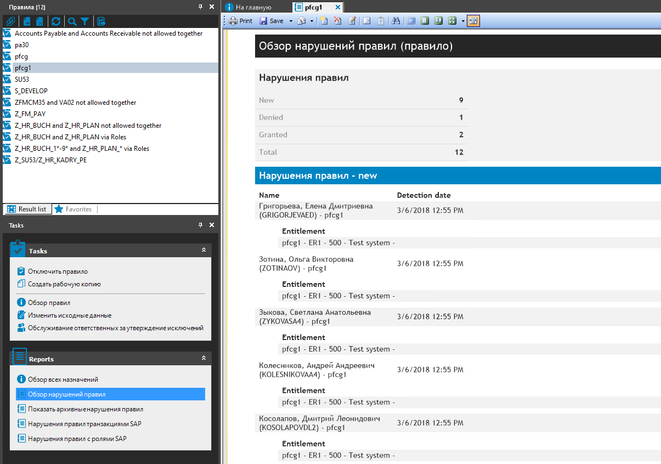Switch to the Result list tab
This screenshot has width=661, height=464.
coord(27,209)
